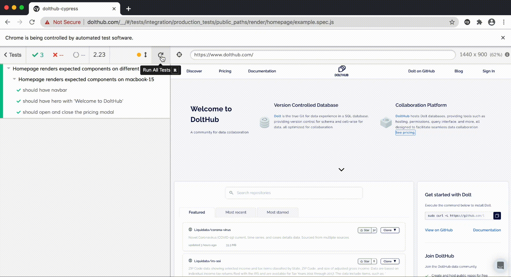Follow the View on GitHub link
The image size is (511, 277).
point(439,230)
